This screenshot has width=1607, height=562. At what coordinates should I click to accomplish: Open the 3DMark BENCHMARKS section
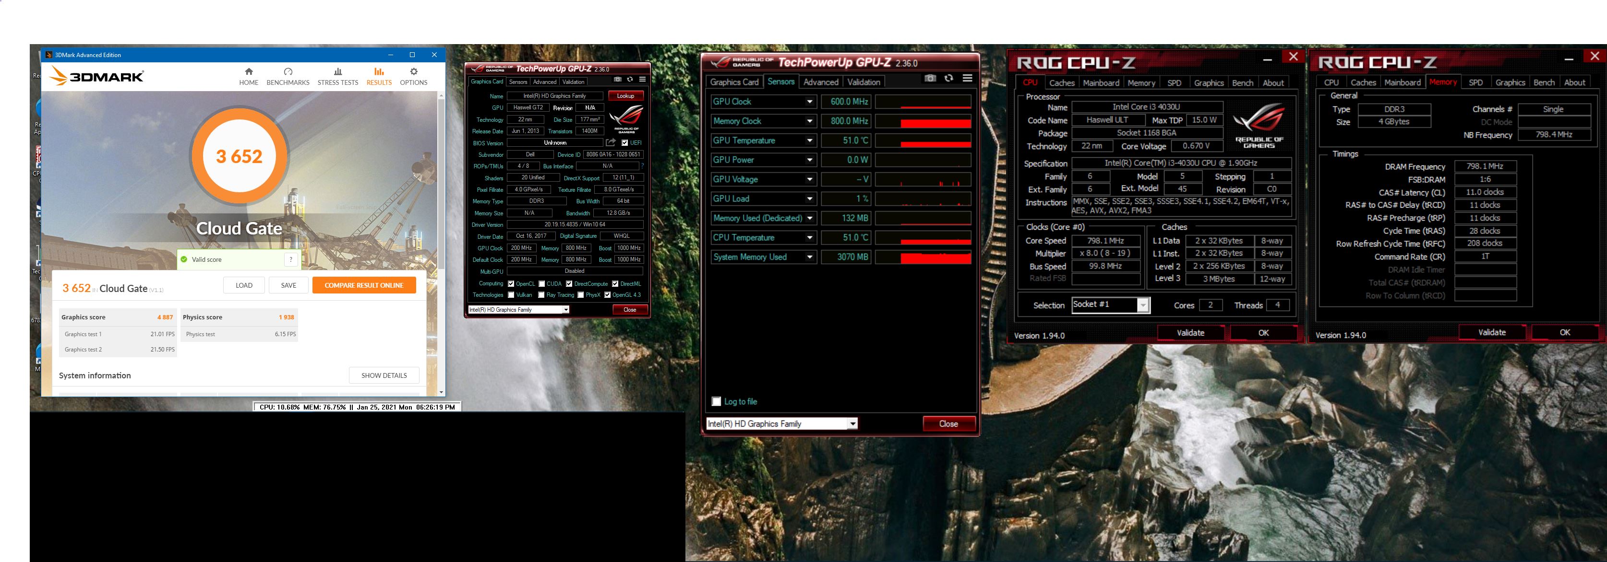[288, 76]
